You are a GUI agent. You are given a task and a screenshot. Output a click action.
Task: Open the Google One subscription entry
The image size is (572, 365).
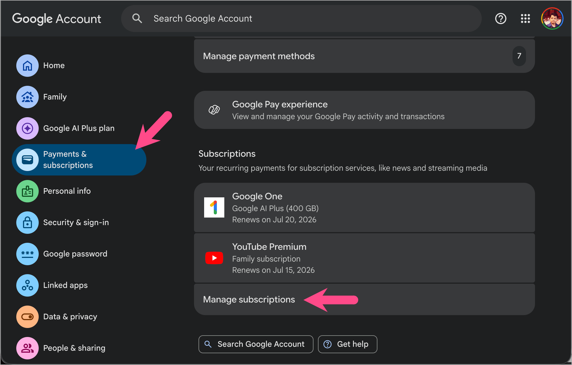click(x=365, y=207)
